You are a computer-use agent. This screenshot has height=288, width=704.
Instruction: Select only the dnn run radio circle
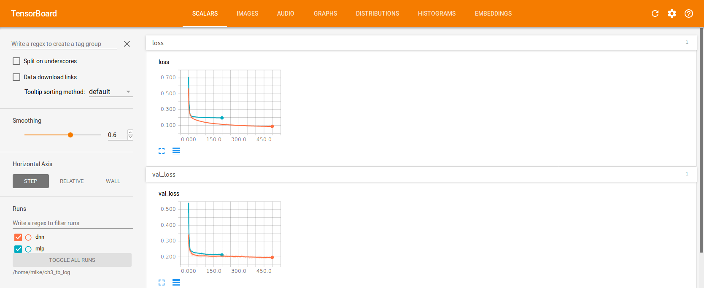tap(28, 237)
